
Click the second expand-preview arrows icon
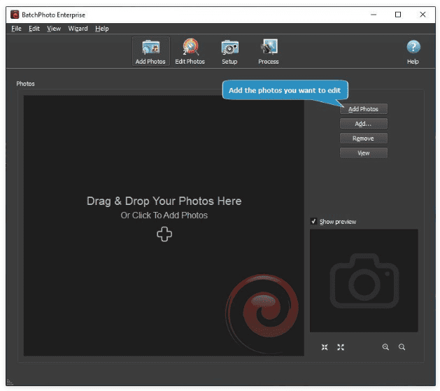(341, 347)
